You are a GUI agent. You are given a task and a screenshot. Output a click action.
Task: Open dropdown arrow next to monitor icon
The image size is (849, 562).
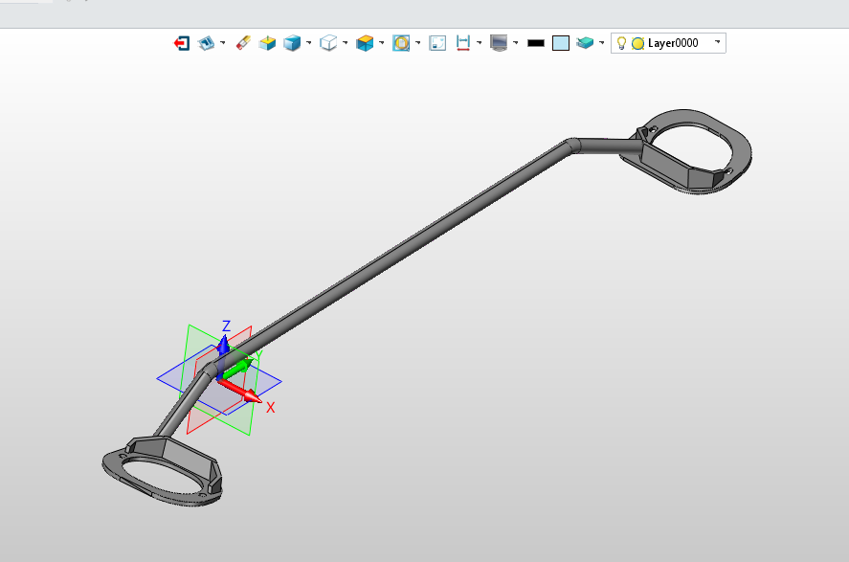coord(516,43)
